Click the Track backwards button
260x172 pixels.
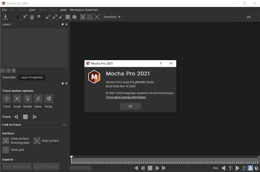(16, 117)
